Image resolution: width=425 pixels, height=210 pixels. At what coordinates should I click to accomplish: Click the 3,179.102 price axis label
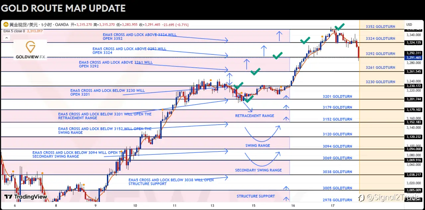tap(413, 110)
